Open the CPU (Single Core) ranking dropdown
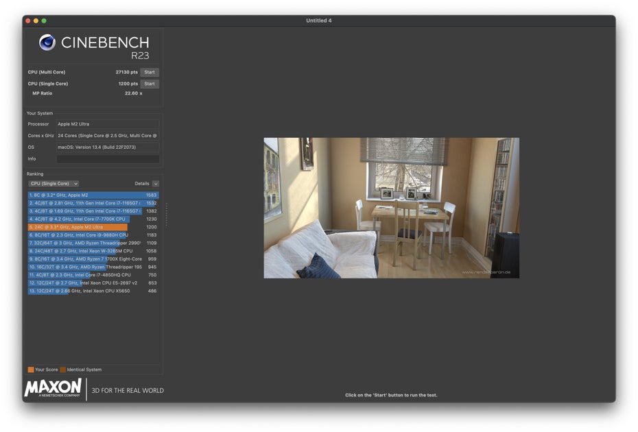Screen dimensions: 638x432 pyautogui.click(x=54, y=184)
